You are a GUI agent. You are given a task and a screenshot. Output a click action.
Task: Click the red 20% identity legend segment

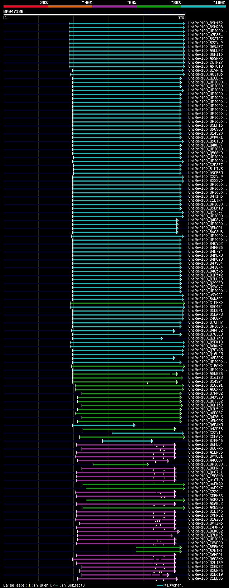26,6
